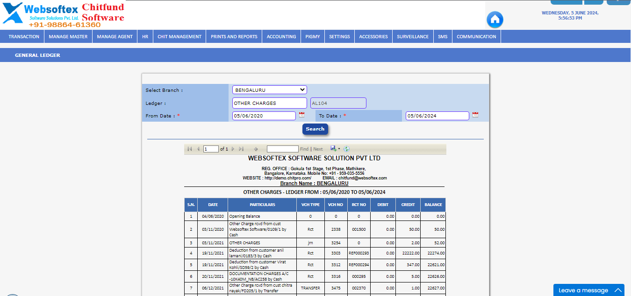
Task: Click the VCH NO column header
Action: 336,205
